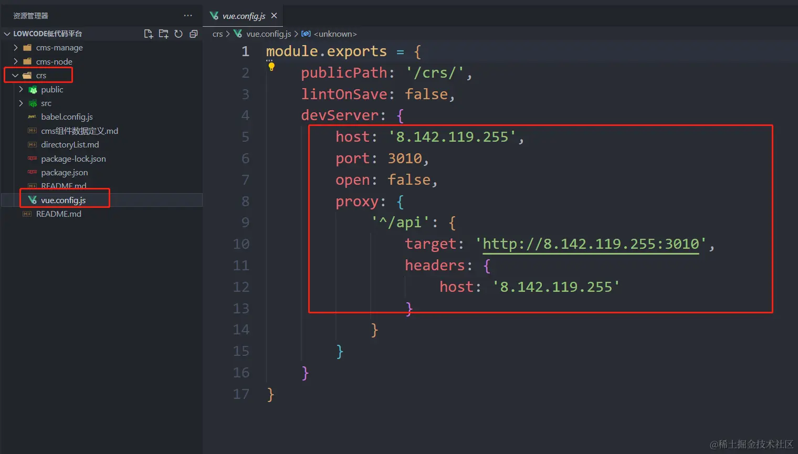Open babel.config.js file
The height and width of the screenshot is (454, 798).
pyautogui.click(x=67, y=117)
